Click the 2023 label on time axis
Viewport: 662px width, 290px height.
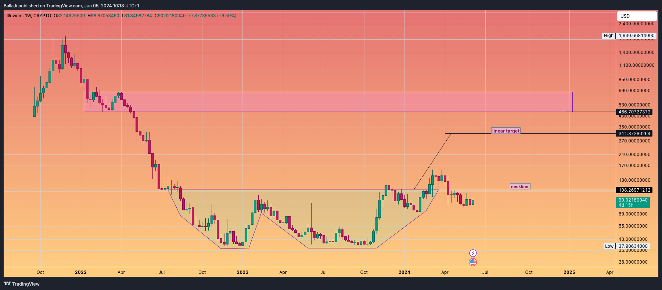[242, 272]
